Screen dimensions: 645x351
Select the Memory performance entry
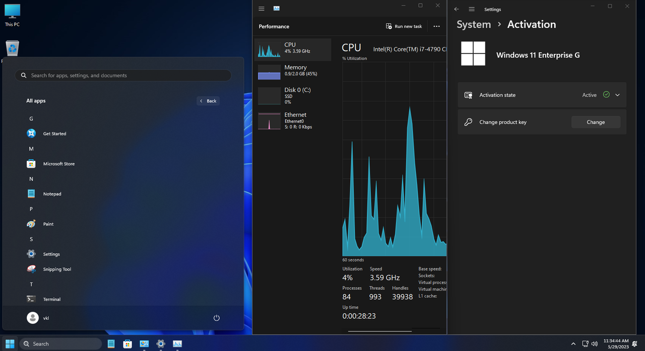tap(293, 72)
